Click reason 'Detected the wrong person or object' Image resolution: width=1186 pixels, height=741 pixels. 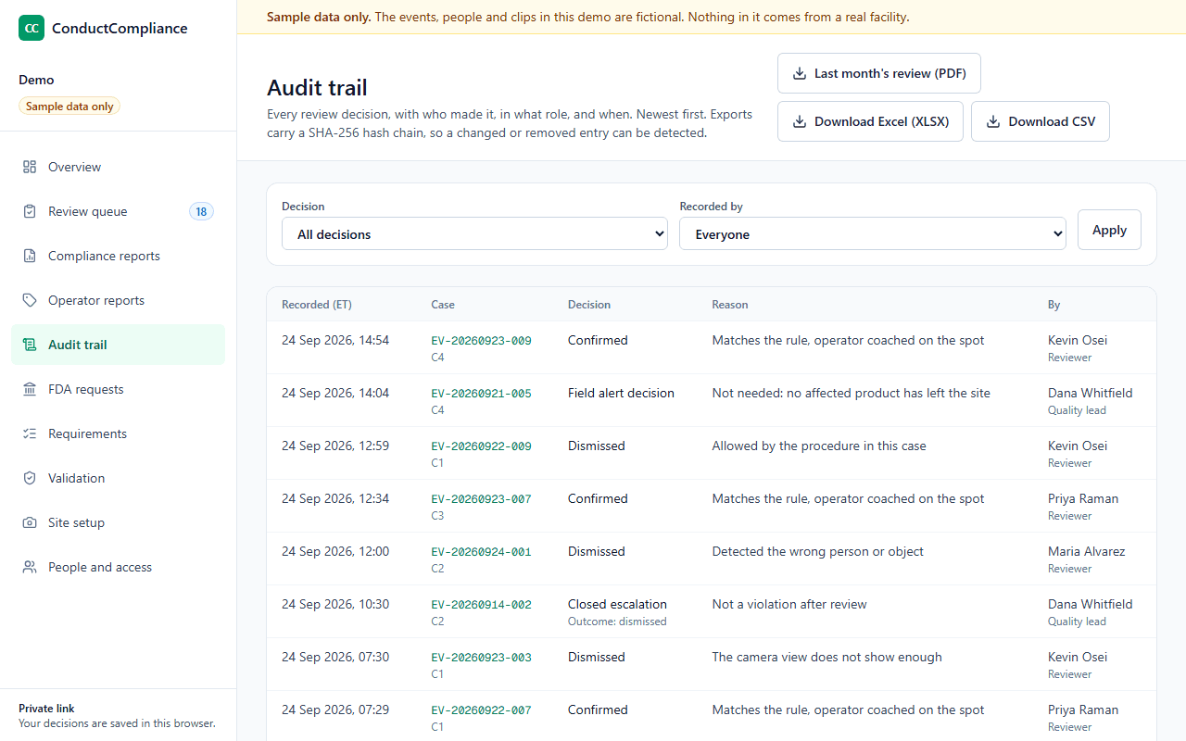pos(818,551)
